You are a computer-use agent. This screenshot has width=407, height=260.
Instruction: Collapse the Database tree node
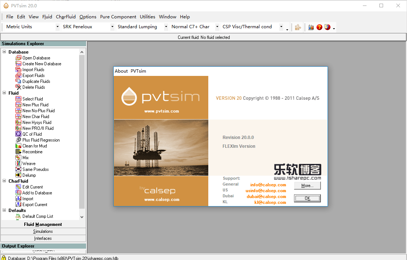4,52
